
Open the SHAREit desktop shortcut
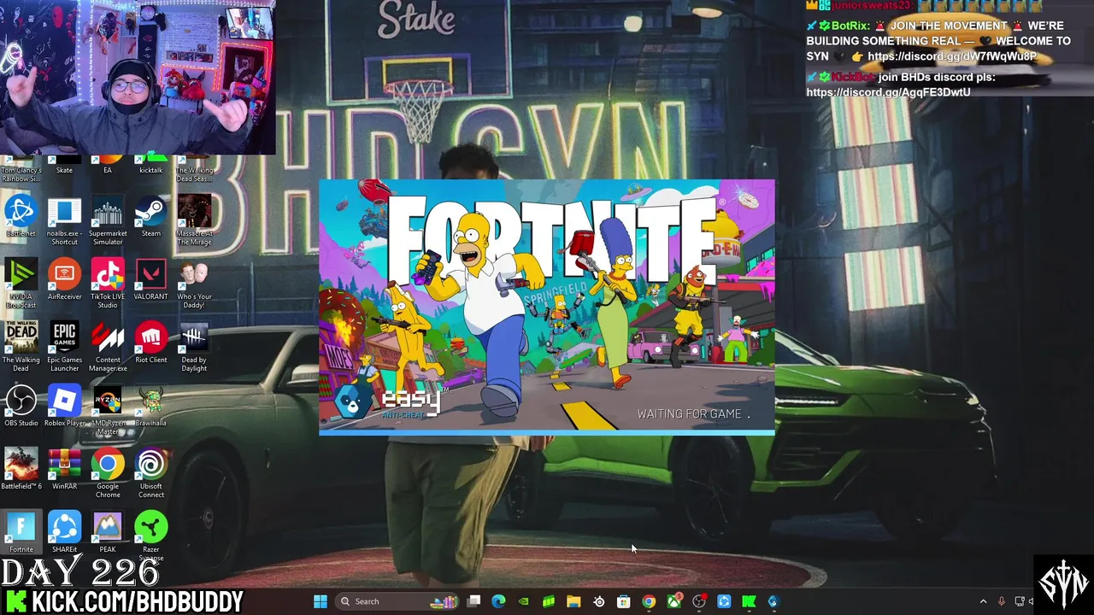tap(64, 532)
